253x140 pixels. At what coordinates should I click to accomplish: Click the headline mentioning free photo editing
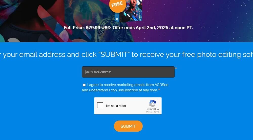coord(126,54)
